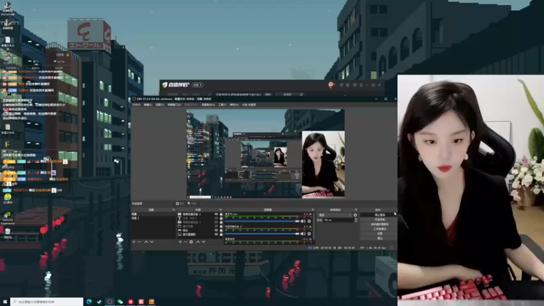The height and width of the screenshot is (306, 544).
Task: Open the scene transition type dropdown
Action: (x=335, y=215)
